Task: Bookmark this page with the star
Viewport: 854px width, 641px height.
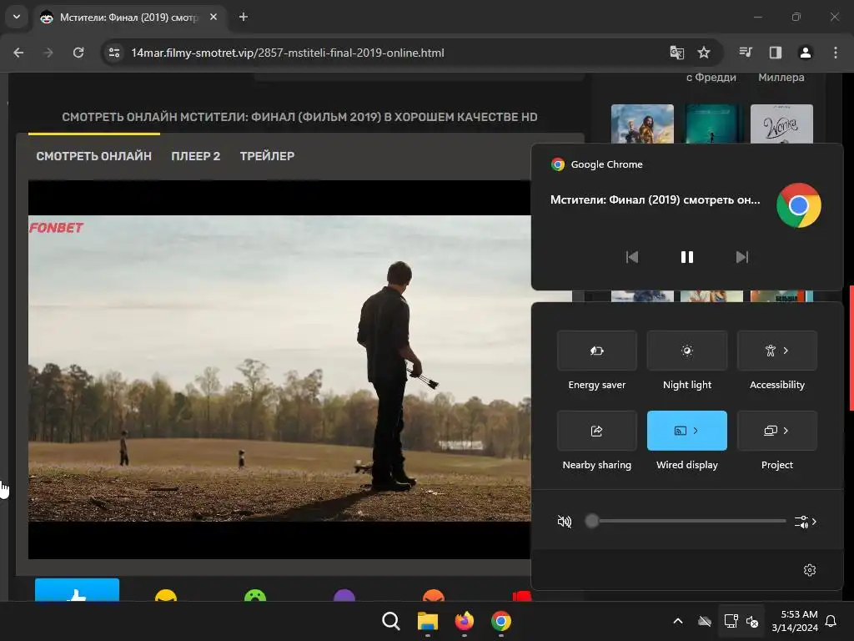Action: [704, 53]
